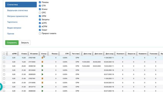Switch to Метрики промопостов section

(x=18, y=16)
